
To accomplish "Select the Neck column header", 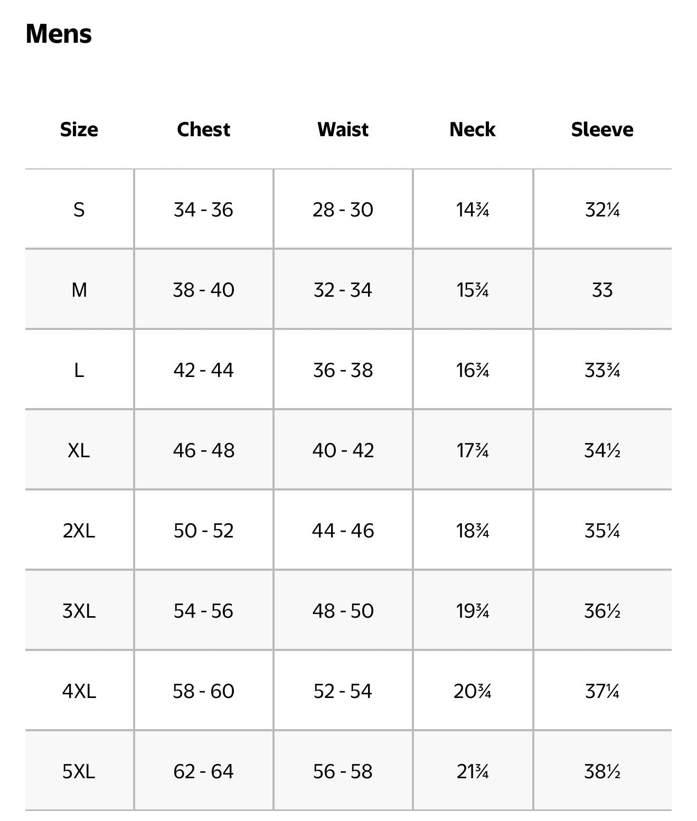I will (473, 129).
